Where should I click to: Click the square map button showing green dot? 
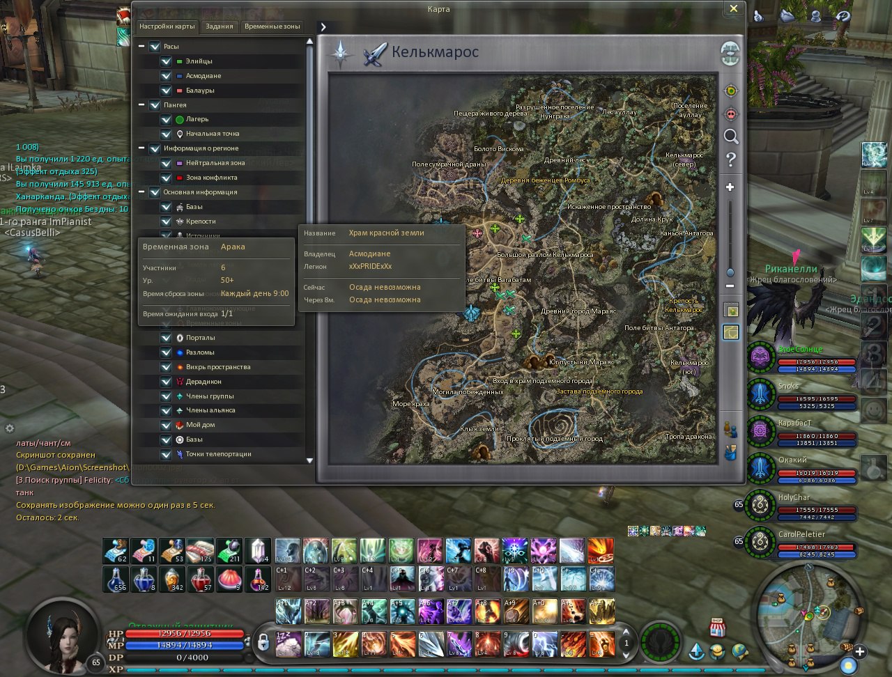click(x=731, y=310)
